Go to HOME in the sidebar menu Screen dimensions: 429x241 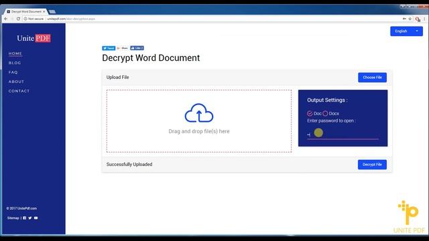(x=15, y=54)
